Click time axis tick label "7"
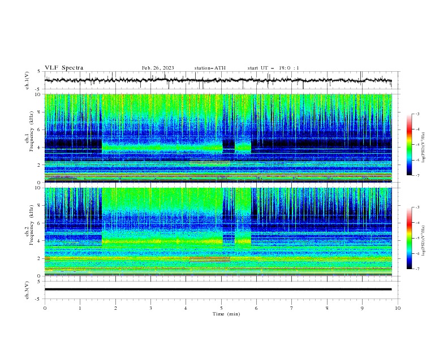The height and width of the screenshot is (346, 448). (x=292, y=308)
